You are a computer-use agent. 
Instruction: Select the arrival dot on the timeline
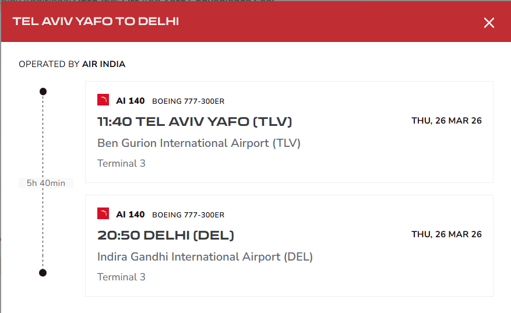[43, 273]
